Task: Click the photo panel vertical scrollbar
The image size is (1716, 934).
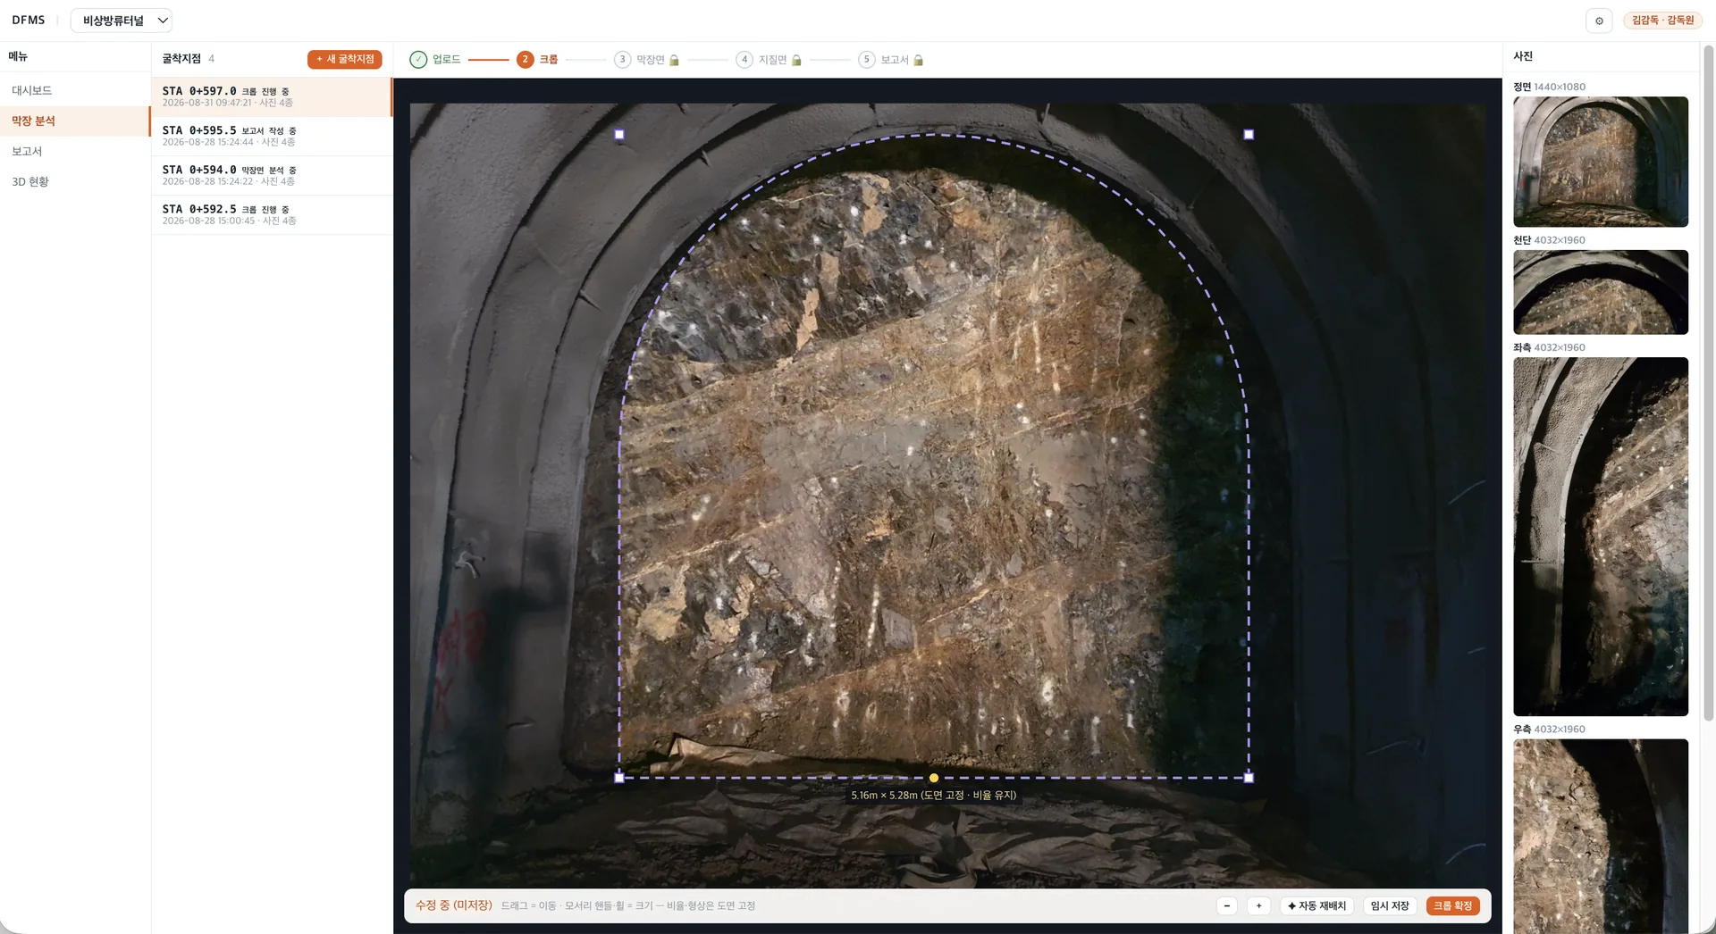Action: click(1709, 384)
